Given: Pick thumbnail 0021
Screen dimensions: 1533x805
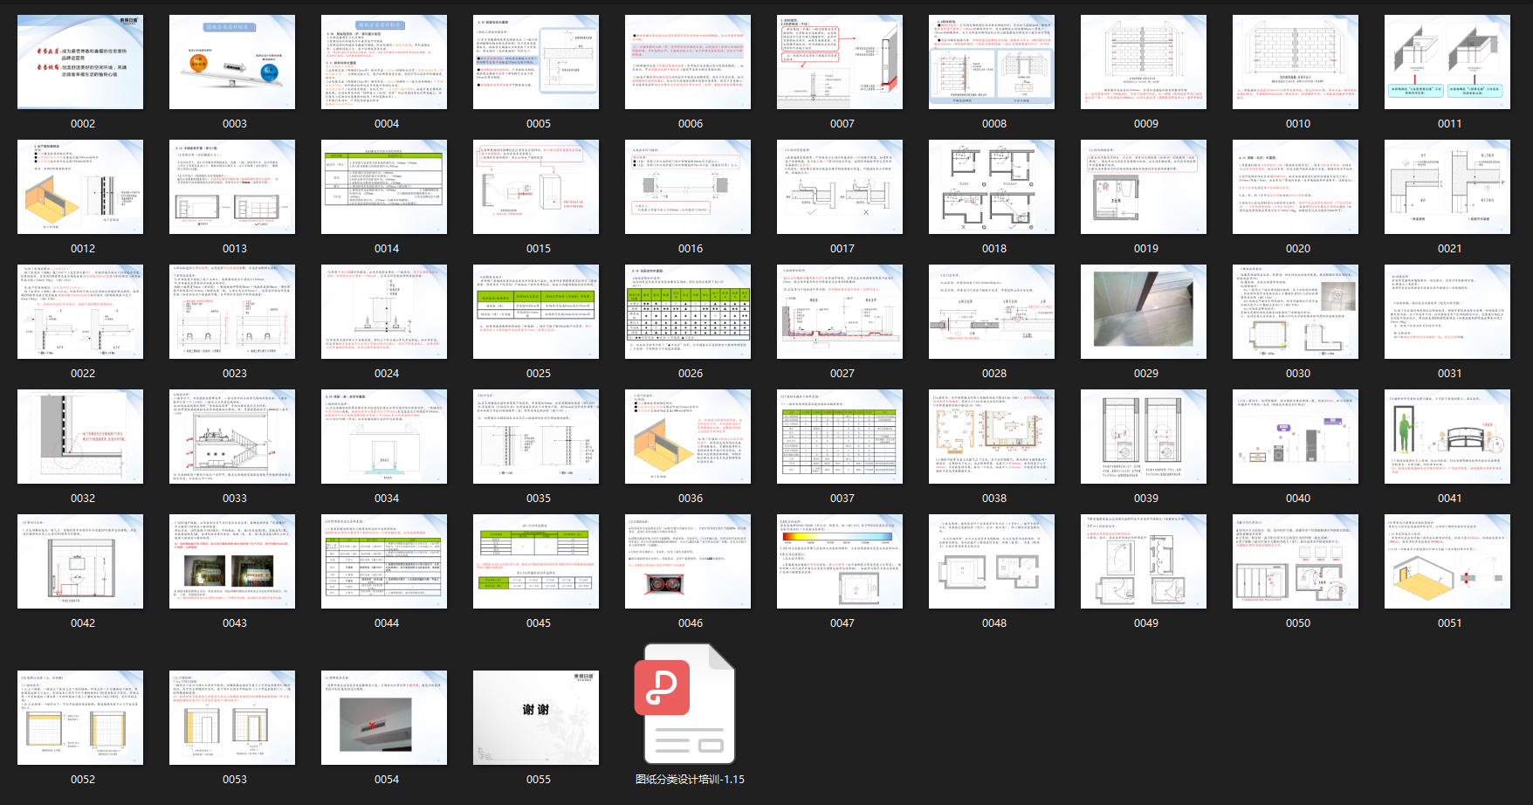Looking at the screenshot, I should (x=1447, y=187).
